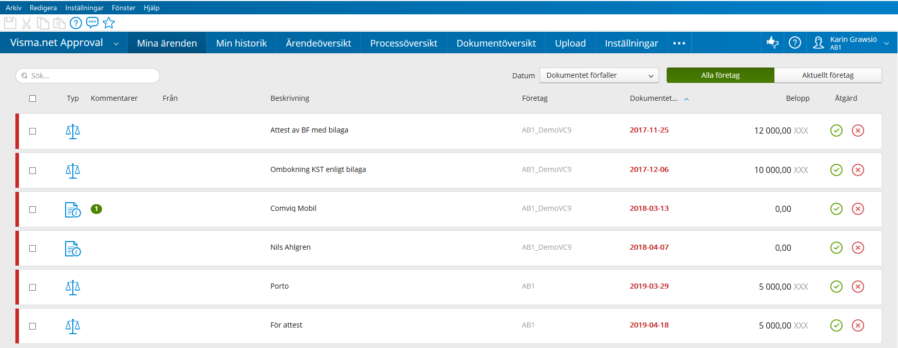Approve the Attest av BF med bilaga row
898x348 pixels.
pyautogui.click(x=836, y=130)
